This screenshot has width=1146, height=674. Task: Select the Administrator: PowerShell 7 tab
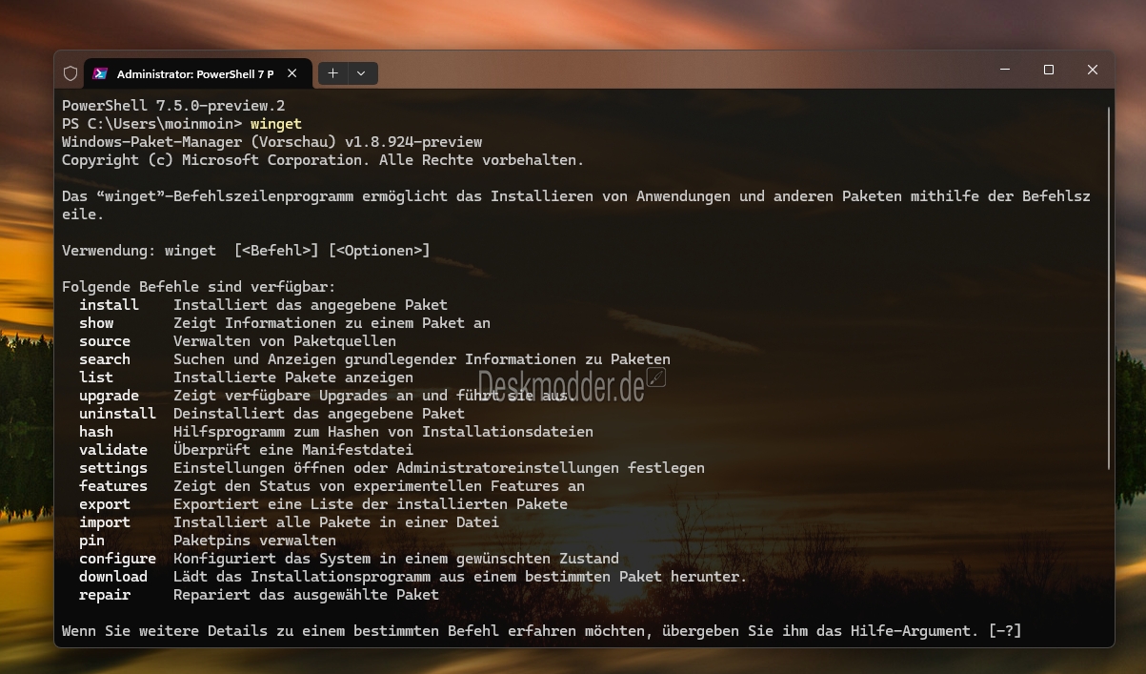[197, 73]
